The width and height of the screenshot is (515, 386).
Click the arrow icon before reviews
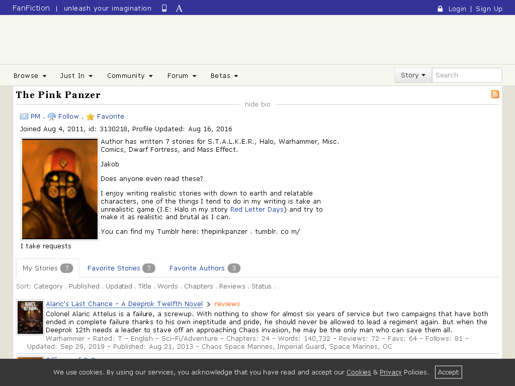pos(209,304)
